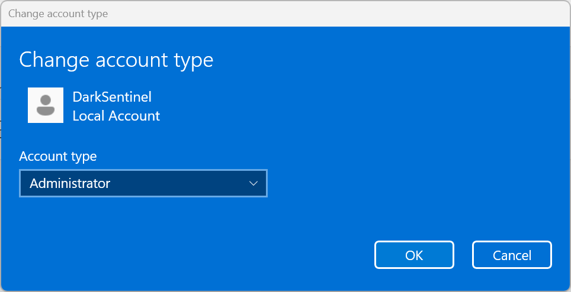The width and height of the screenshot is (571, 292).
Task: Click the Account type field label
Action: pyautogui.click(x=58, y=157)
